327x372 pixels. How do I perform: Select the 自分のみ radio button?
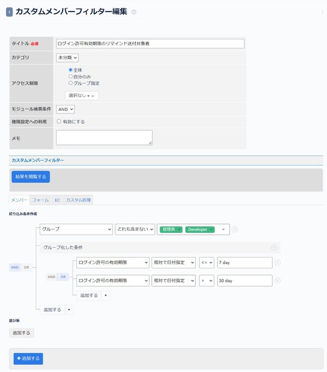pyautogui.click(x=70, y=76)
